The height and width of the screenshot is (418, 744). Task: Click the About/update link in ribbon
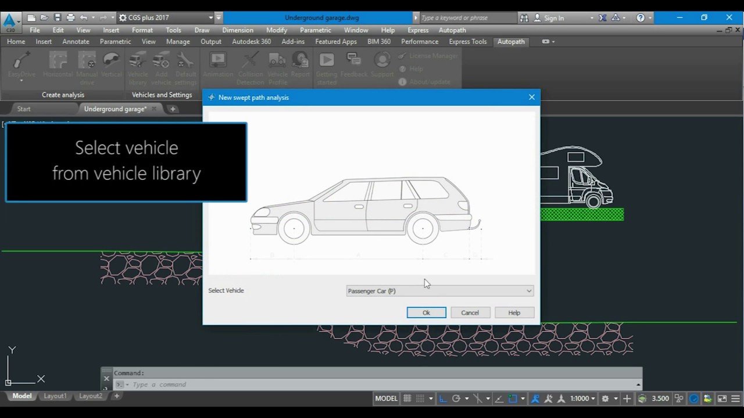tap(424, 82)
